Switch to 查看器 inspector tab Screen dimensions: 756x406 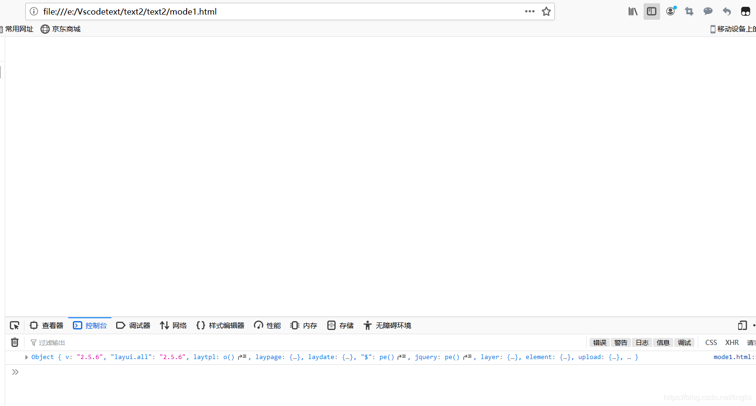pyautogui.click(x=46, y=325)
